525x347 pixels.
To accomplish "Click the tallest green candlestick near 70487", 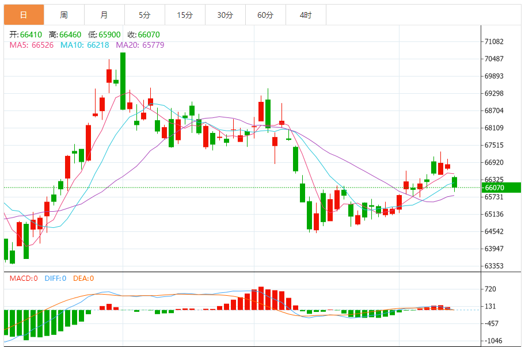I will coord(123,81).
